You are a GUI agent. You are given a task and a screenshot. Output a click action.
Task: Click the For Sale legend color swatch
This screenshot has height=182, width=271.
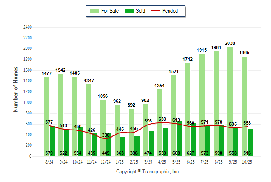pos(94,11)
